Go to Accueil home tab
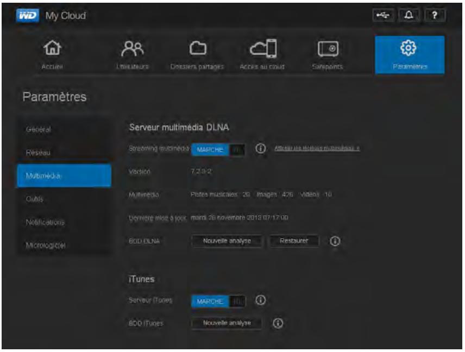Image resolution: width=465 pixels, height=352 pixels. (x=53, y=55)
